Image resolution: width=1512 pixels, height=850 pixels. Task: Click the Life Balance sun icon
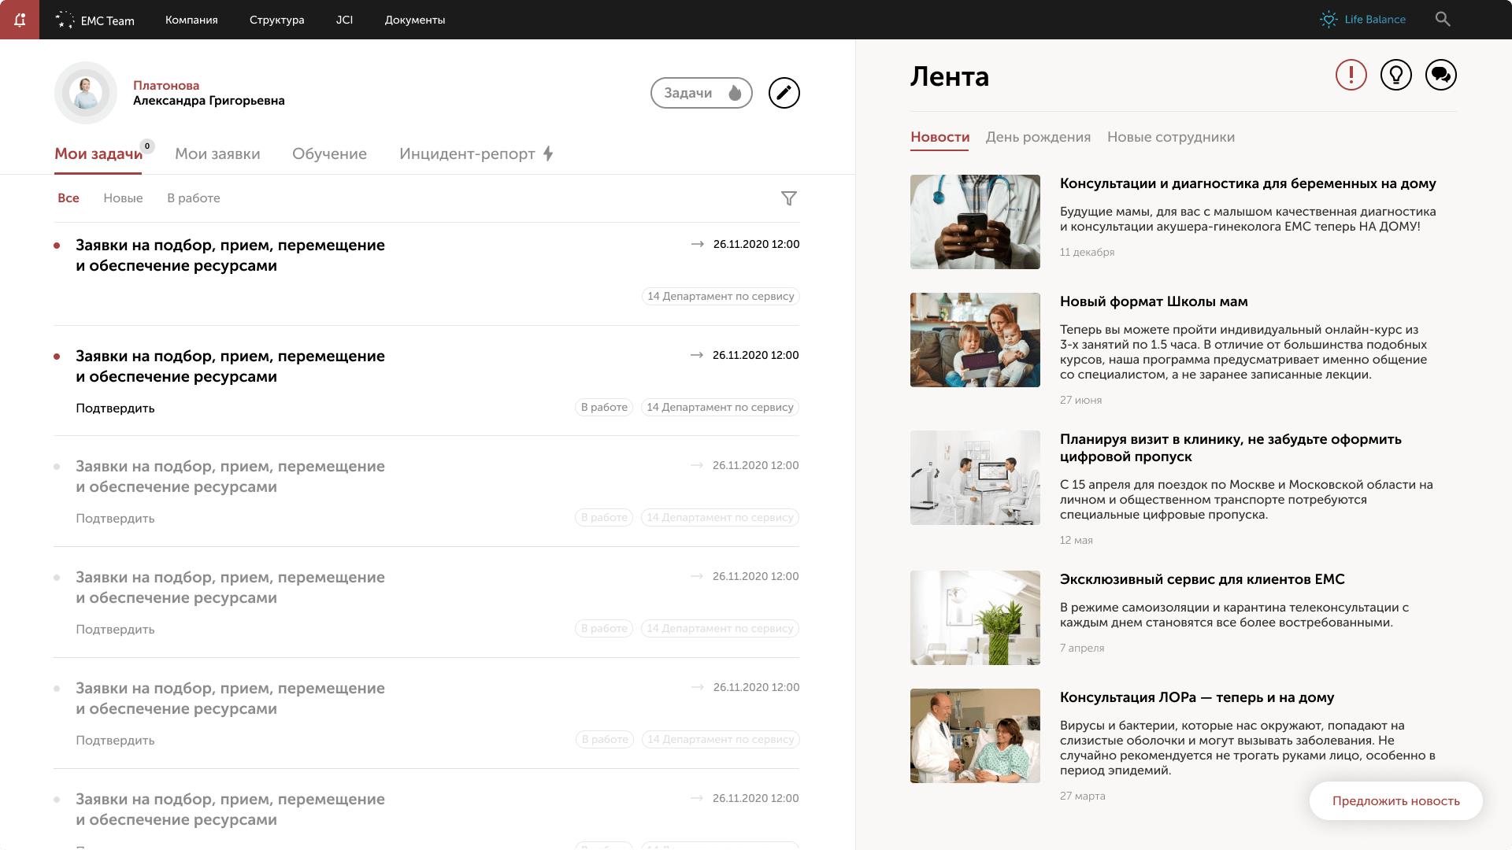(x=1329, y=20)
